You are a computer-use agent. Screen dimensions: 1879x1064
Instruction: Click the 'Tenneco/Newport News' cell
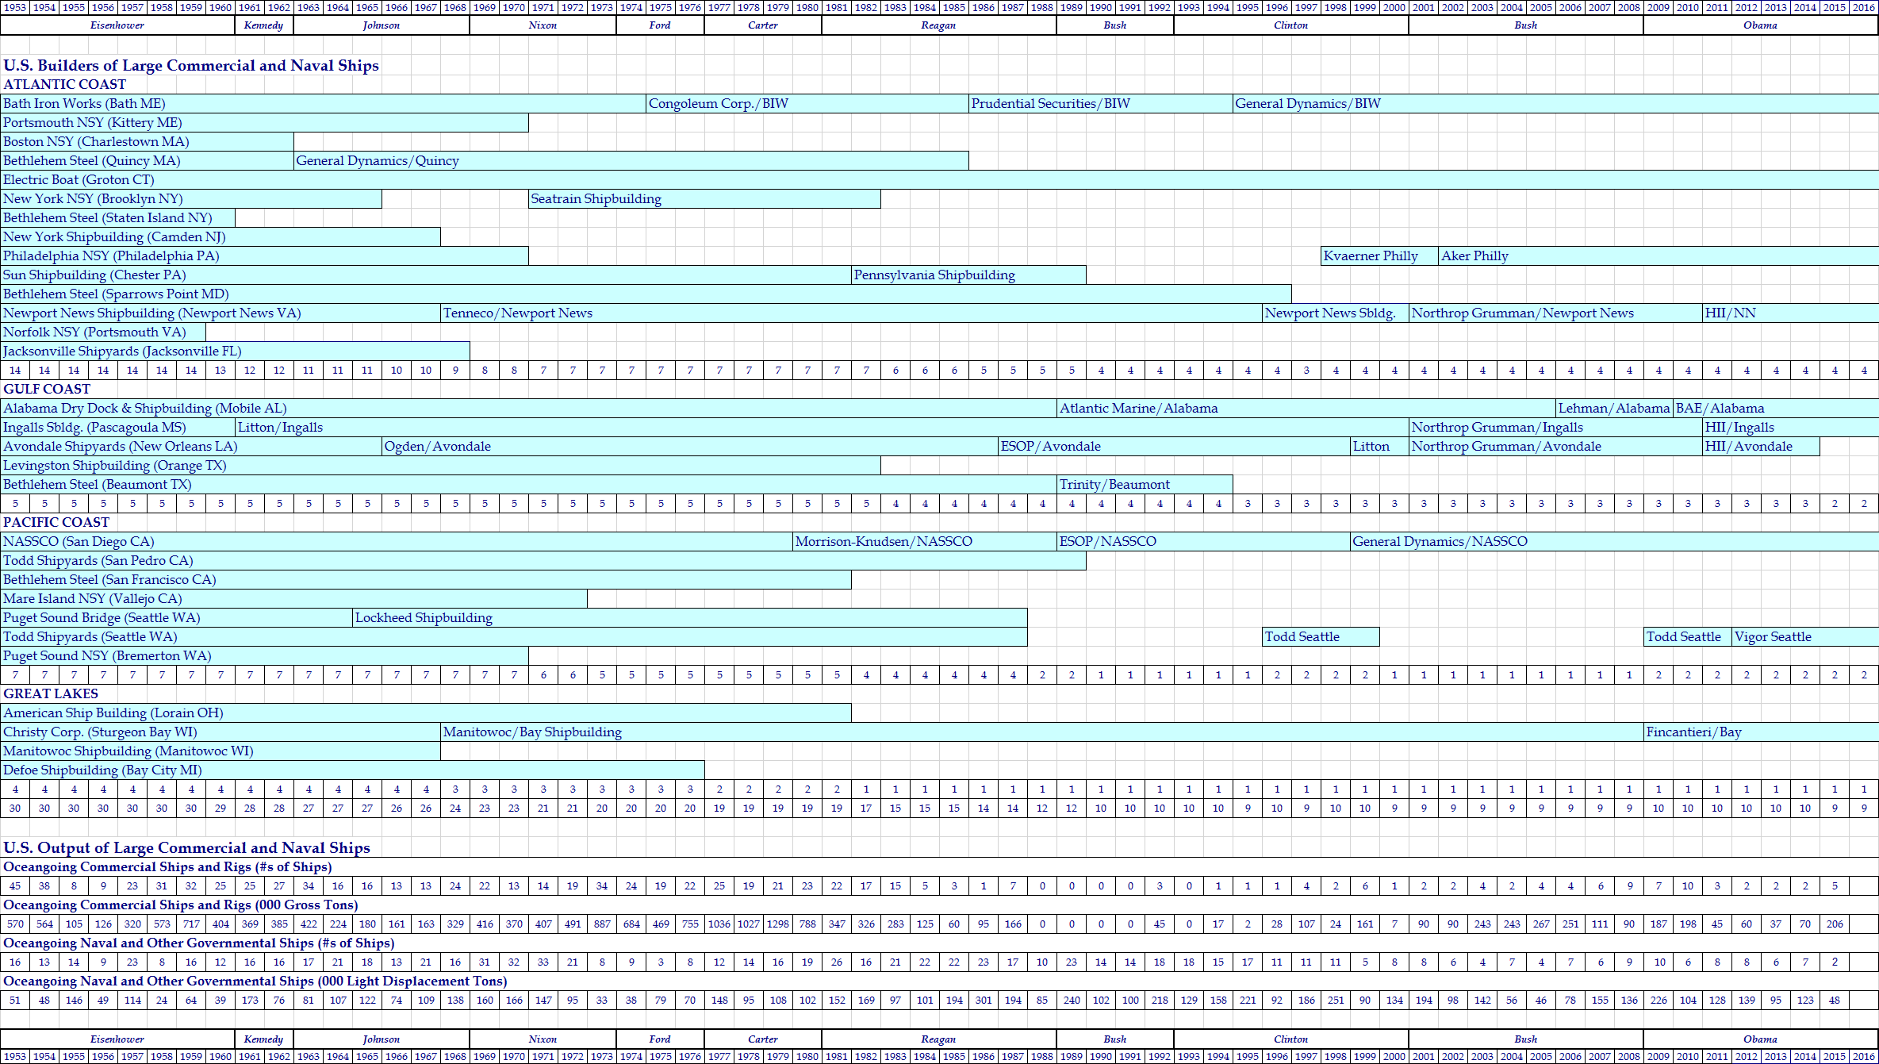point(851,313)
